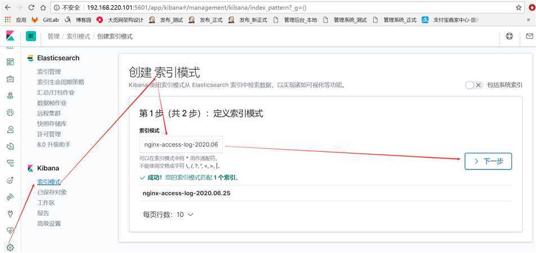The image size is (536, 253).
Task: Click the 下一步 next step button
Action: point(488,161)
